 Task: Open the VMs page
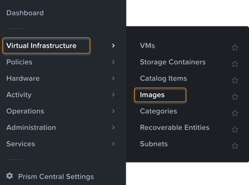pos(148,46)
